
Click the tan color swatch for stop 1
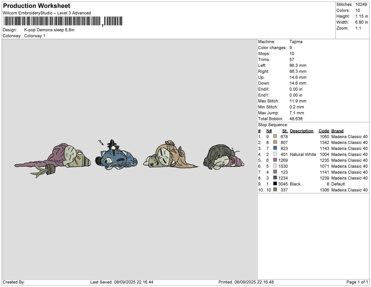[275, 137]
